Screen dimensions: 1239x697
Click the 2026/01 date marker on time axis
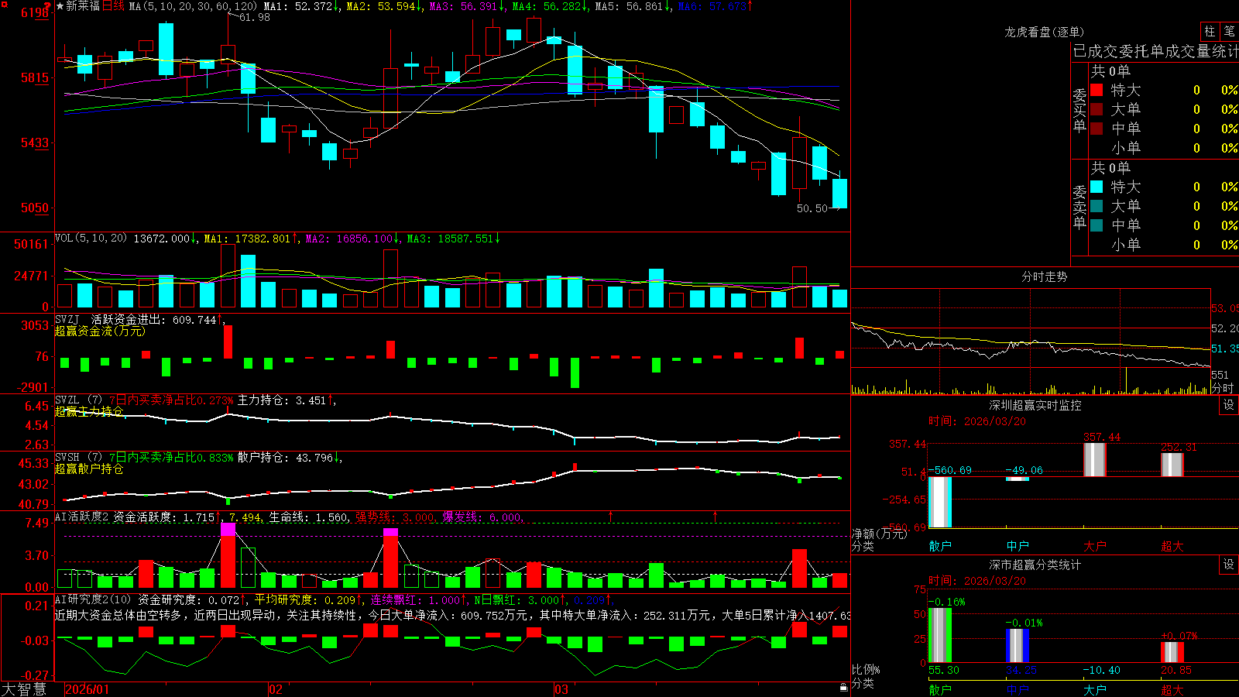pos(88,689)
